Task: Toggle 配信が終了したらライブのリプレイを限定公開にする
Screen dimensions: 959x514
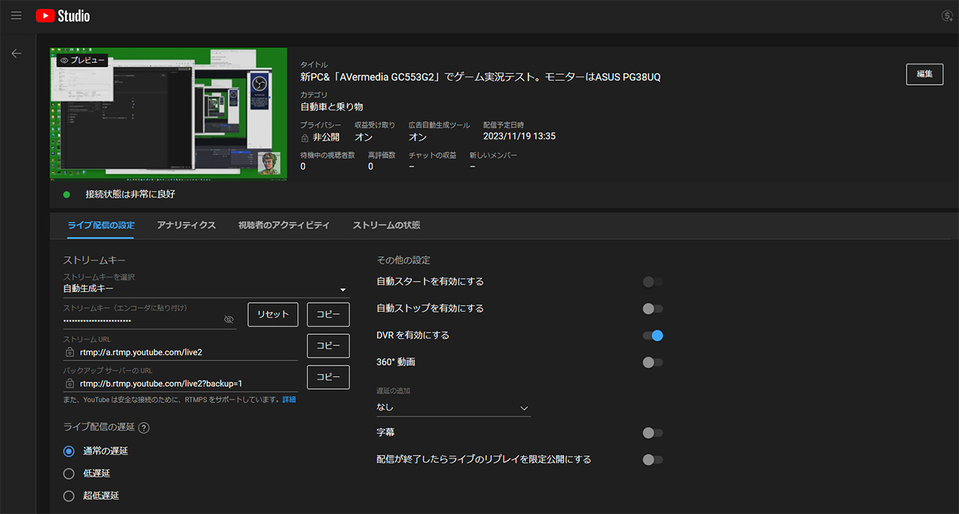Action: coord(653,459)
